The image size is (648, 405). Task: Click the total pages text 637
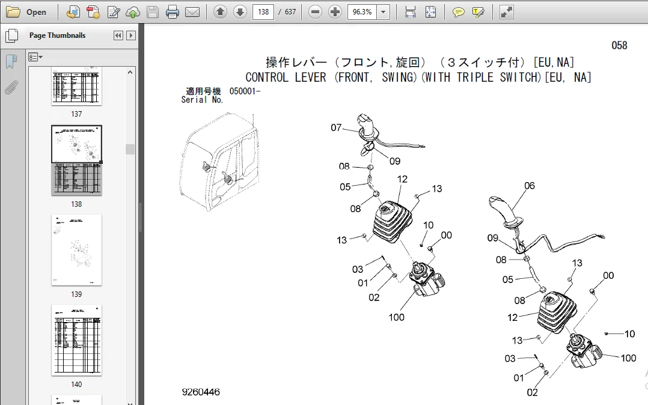(x=290, y=12)
